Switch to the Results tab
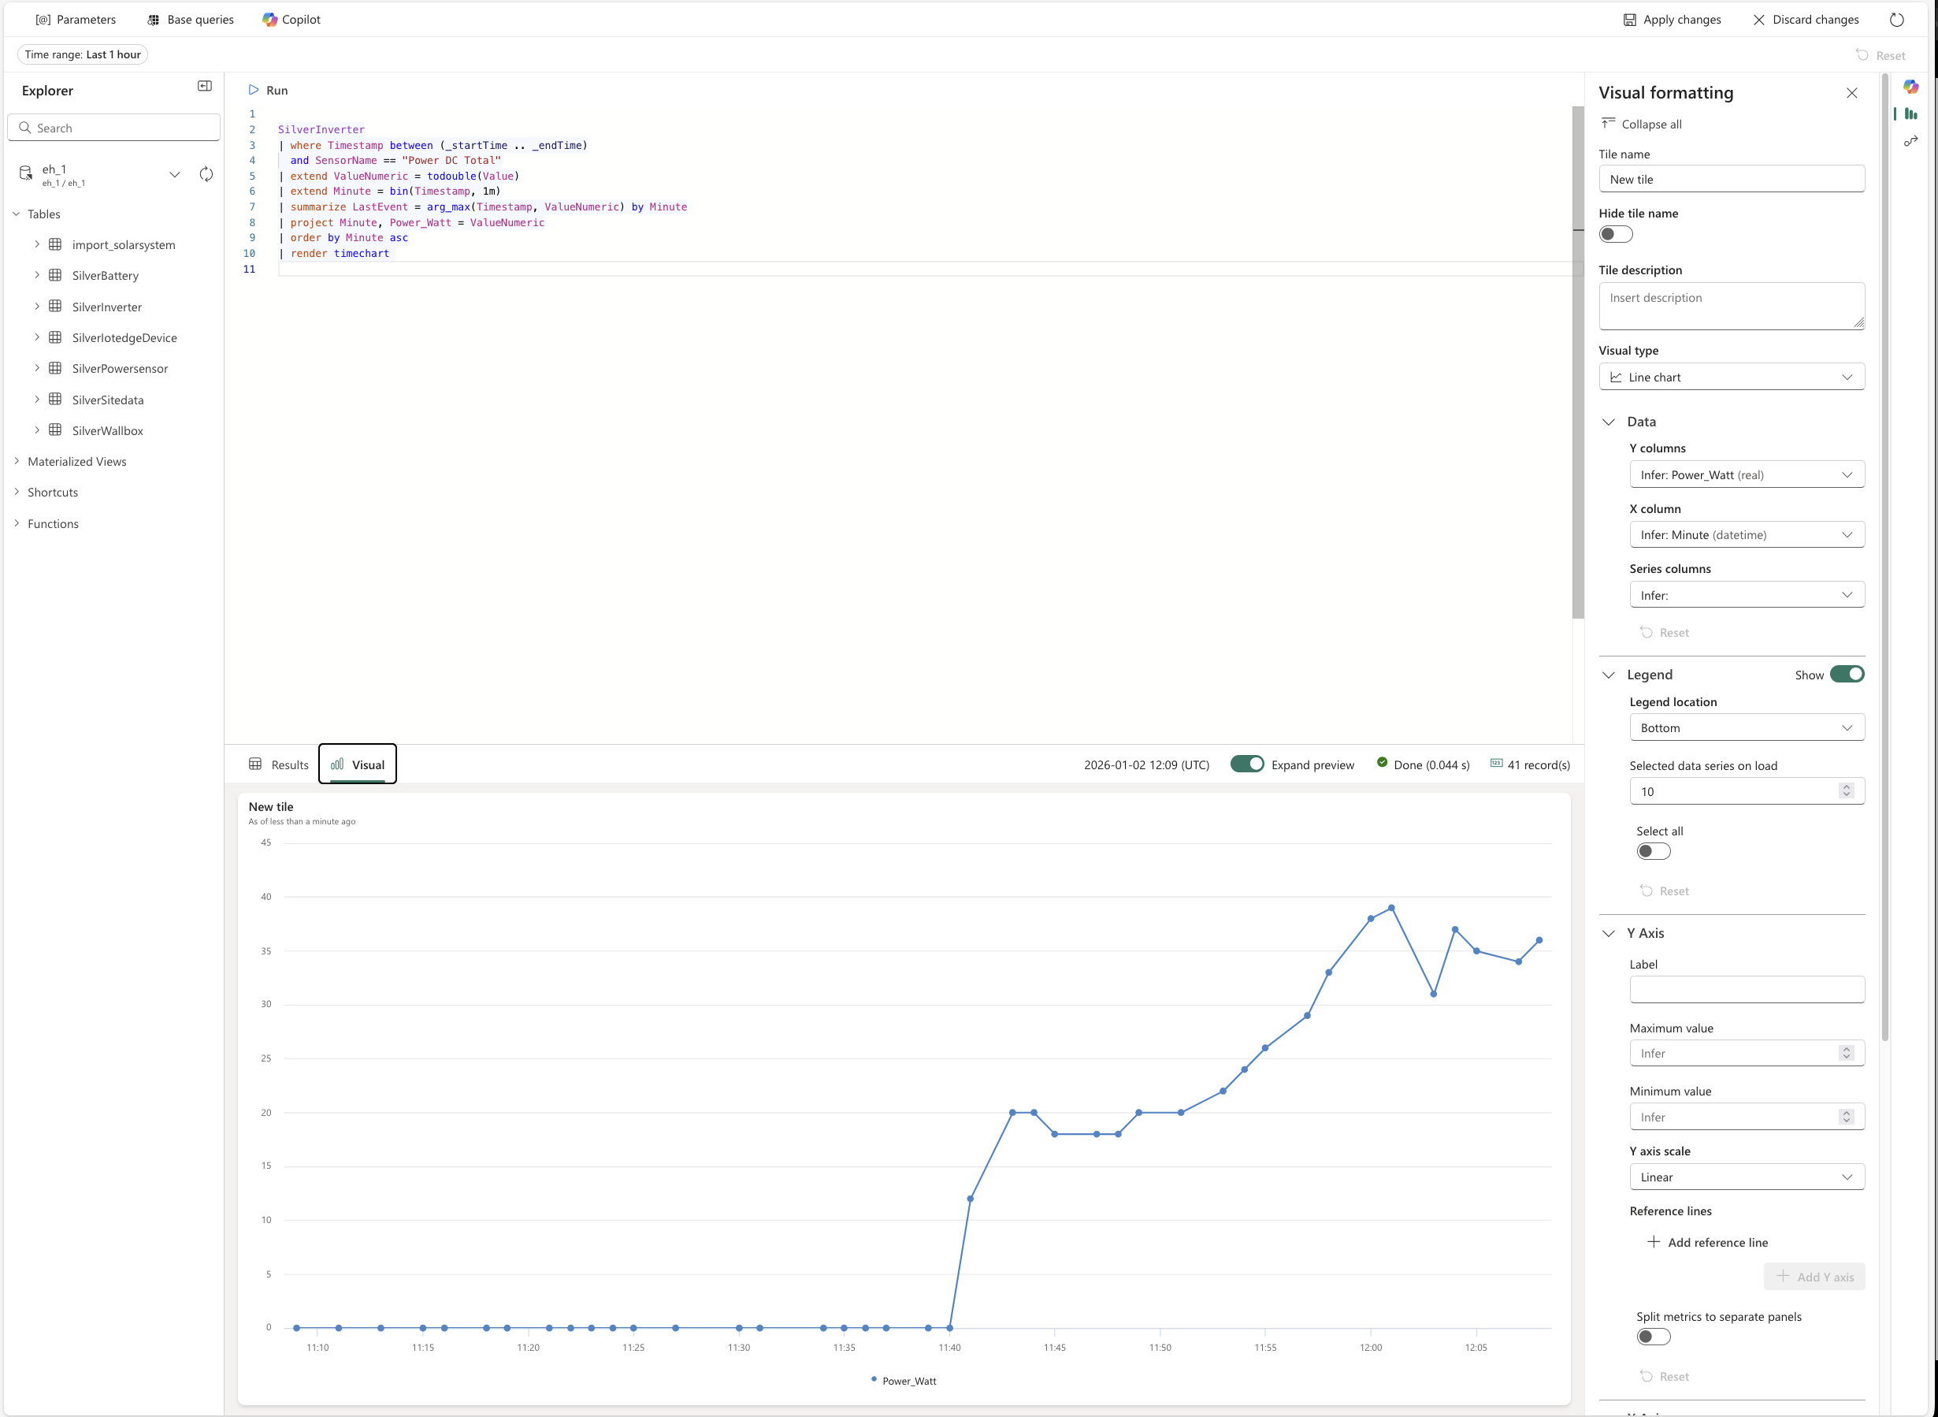 pyautogui.click(x=279, y=764)
